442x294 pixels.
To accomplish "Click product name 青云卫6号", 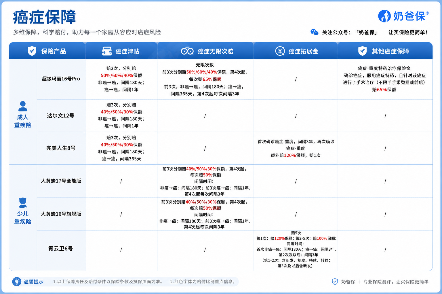I will pyautogui.click(x=60, y=249).
